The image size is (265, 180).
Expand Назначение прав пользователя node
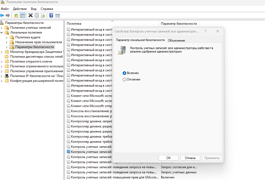pos(6,42)
